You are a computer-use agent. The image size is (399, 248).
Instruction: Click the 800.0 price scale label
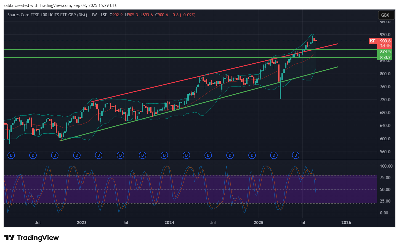tap(385, 74)
